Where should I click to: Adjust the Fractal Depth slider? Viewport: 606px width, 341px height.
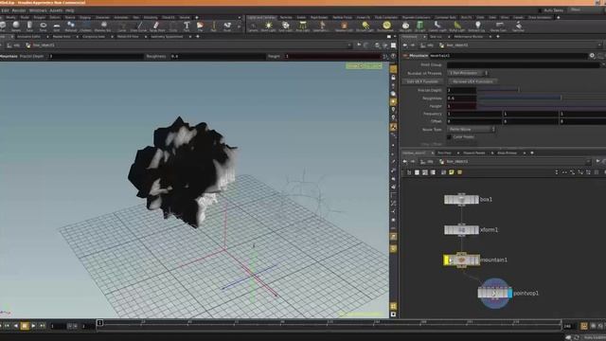coord(541,90)
